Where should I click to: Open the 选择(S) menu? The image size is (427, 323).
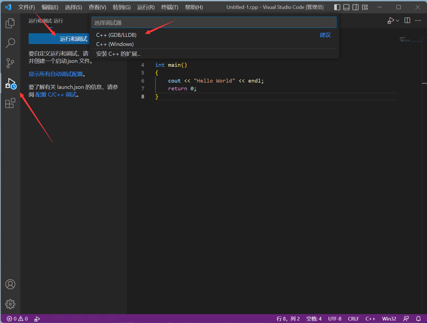coord(74,7)
